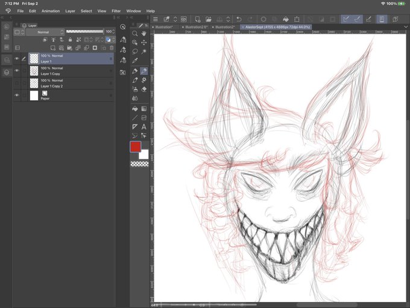This screenshot has width=410, height=308.
Task: Open the Layer menu
Action: click(x=70, y=11)
